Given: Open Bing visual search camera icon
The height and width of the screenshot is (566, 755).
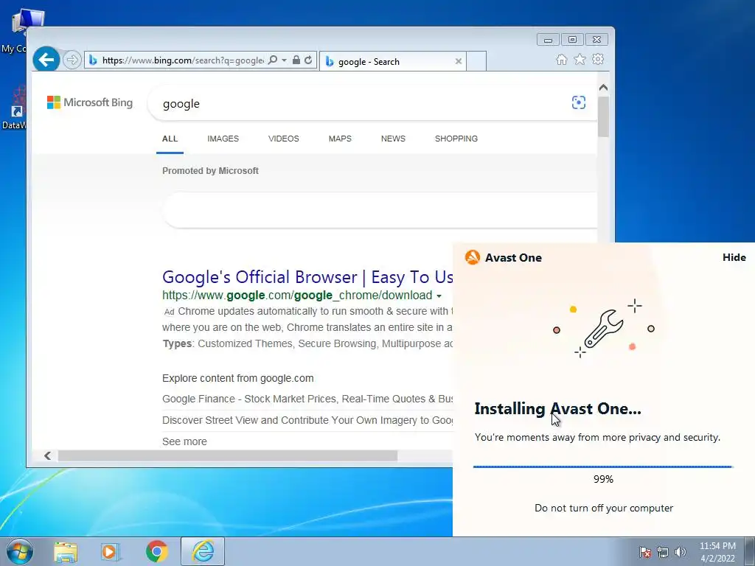Looking at the screenshot, I should [x=579, y=102].
